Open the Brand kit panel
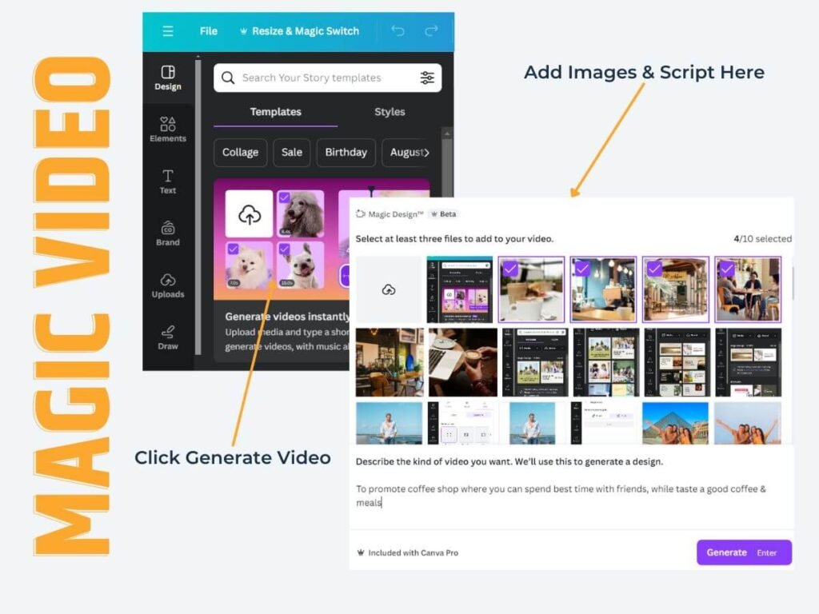 click(x=168, y=233)
